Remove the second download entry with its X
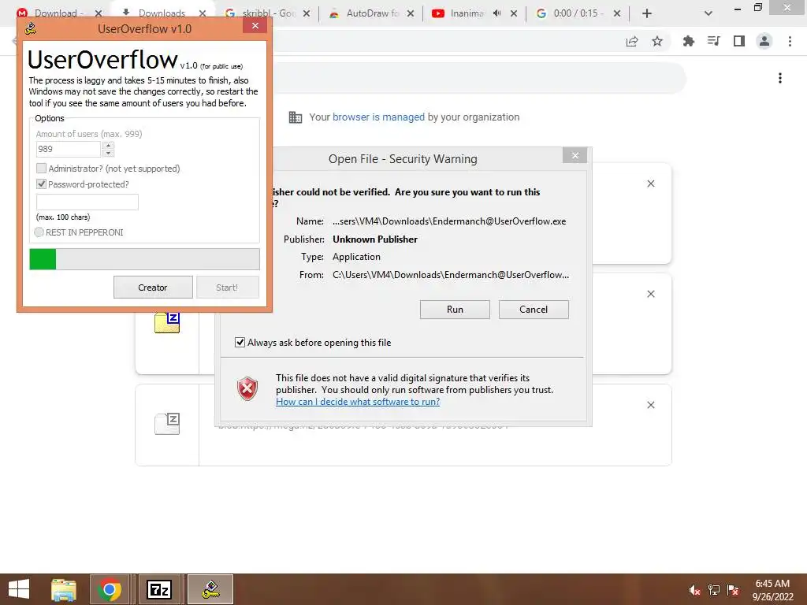This screenshot has width=807, height=605. coord(650,294)
